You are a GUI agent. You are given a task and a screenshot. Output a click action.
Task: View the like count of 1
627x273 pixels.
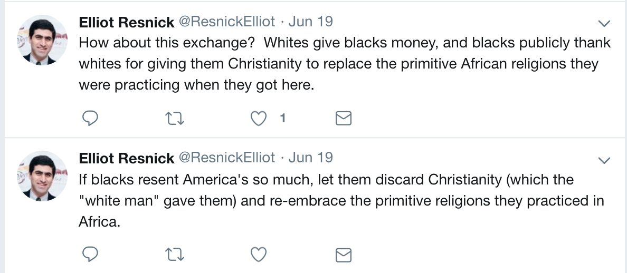tap(283, 118)
